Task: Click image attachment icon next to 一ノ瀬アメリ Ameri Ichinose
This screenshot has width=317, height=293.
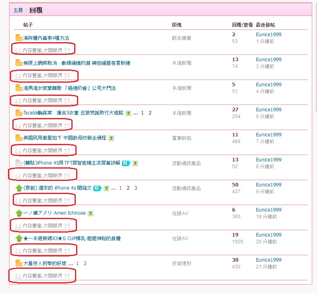Action: pos(91,213)
